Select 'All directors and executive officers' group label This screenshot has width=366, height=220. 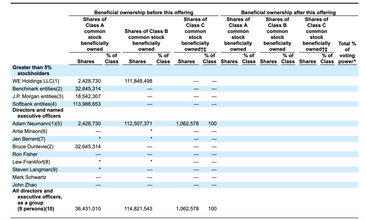click(37, 200)
